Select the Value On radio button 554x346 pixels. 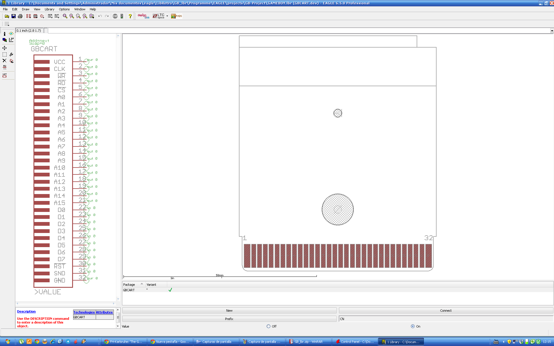click(x=413, y=326)
